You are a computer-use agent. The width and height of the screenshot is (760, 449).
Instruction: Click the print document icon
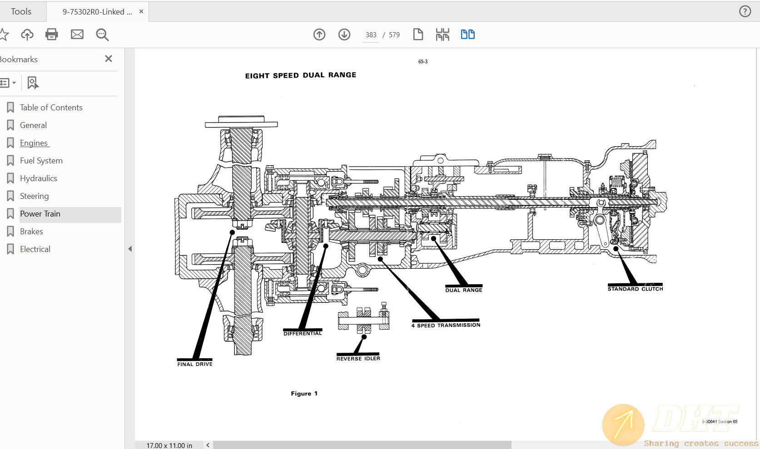(x=52, y=35)
